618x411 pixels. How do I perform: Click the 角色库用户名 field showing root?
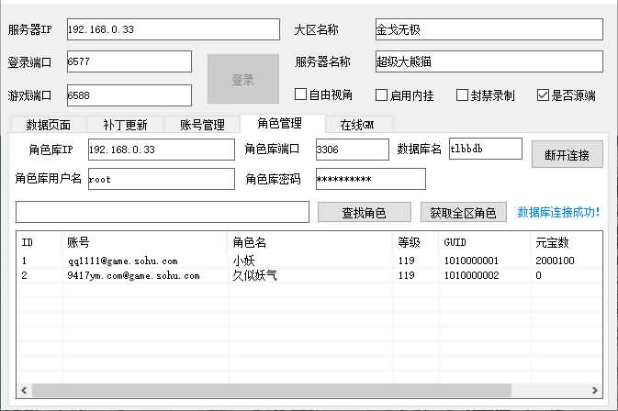pos(162,179)
